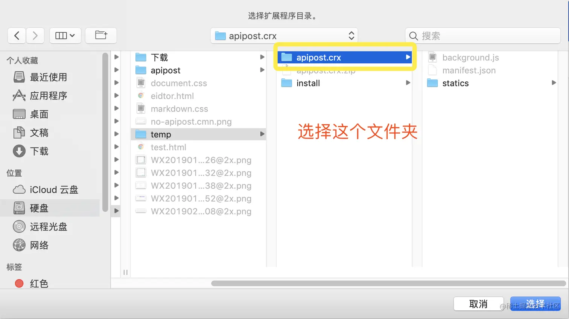Click the test.html Chrome file icon
Viewport: 569px width, 319px height.
(x=141, y=147)
